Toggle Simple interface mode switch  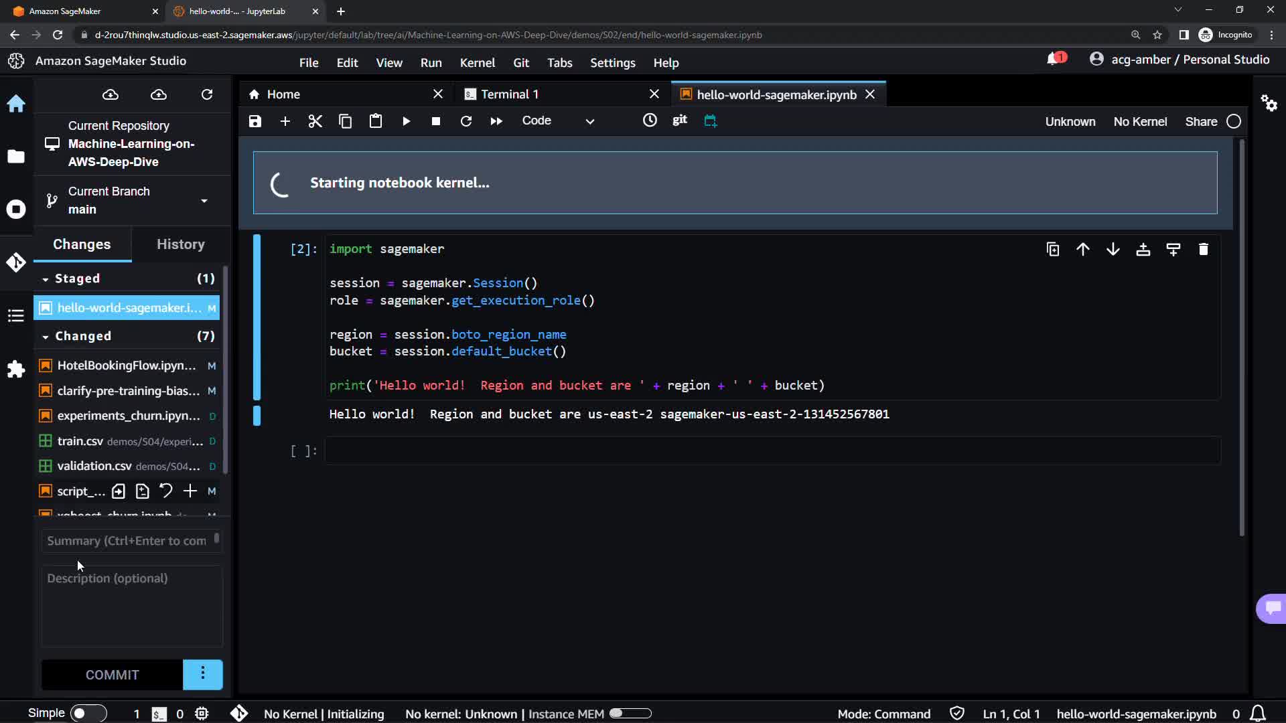87,713
